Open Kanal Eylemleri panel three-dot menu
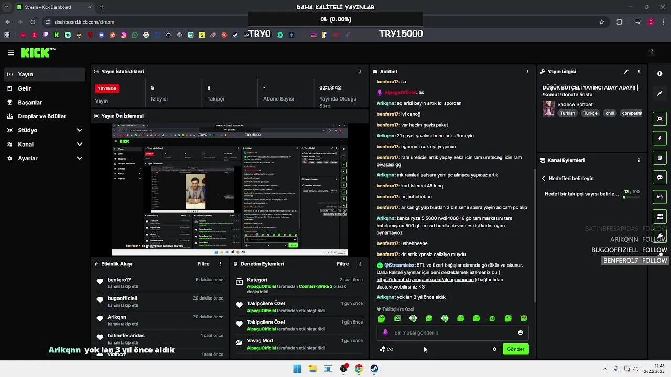 coord(638,160)
